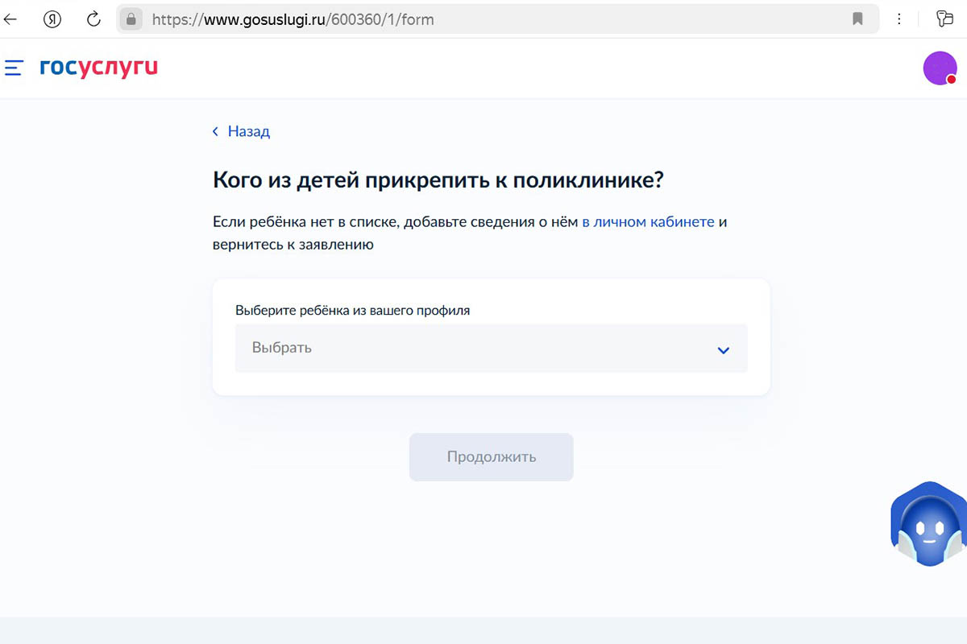Click the browser back arrow
This screenshot has width=967, height=644.
[11, 19]
